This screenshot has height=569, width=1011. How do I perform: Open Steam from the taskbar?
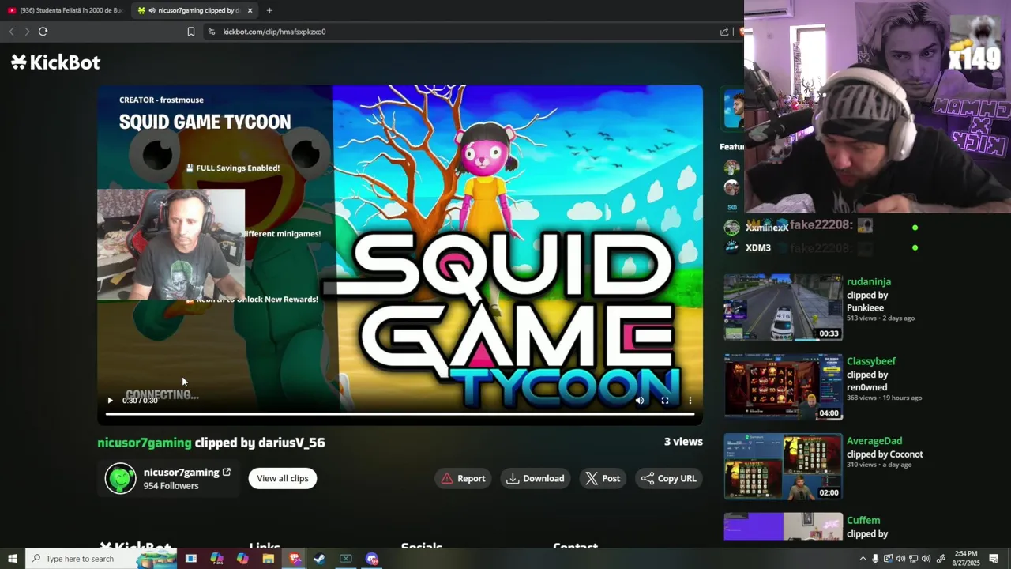click(x=320, y=559)
